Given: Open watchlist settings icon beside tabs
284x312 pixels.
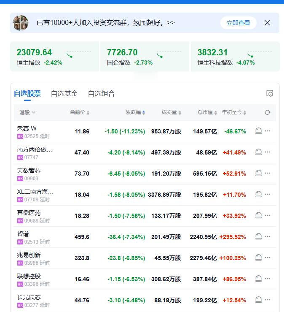Looking at the screenshot, I should point(270,93).
